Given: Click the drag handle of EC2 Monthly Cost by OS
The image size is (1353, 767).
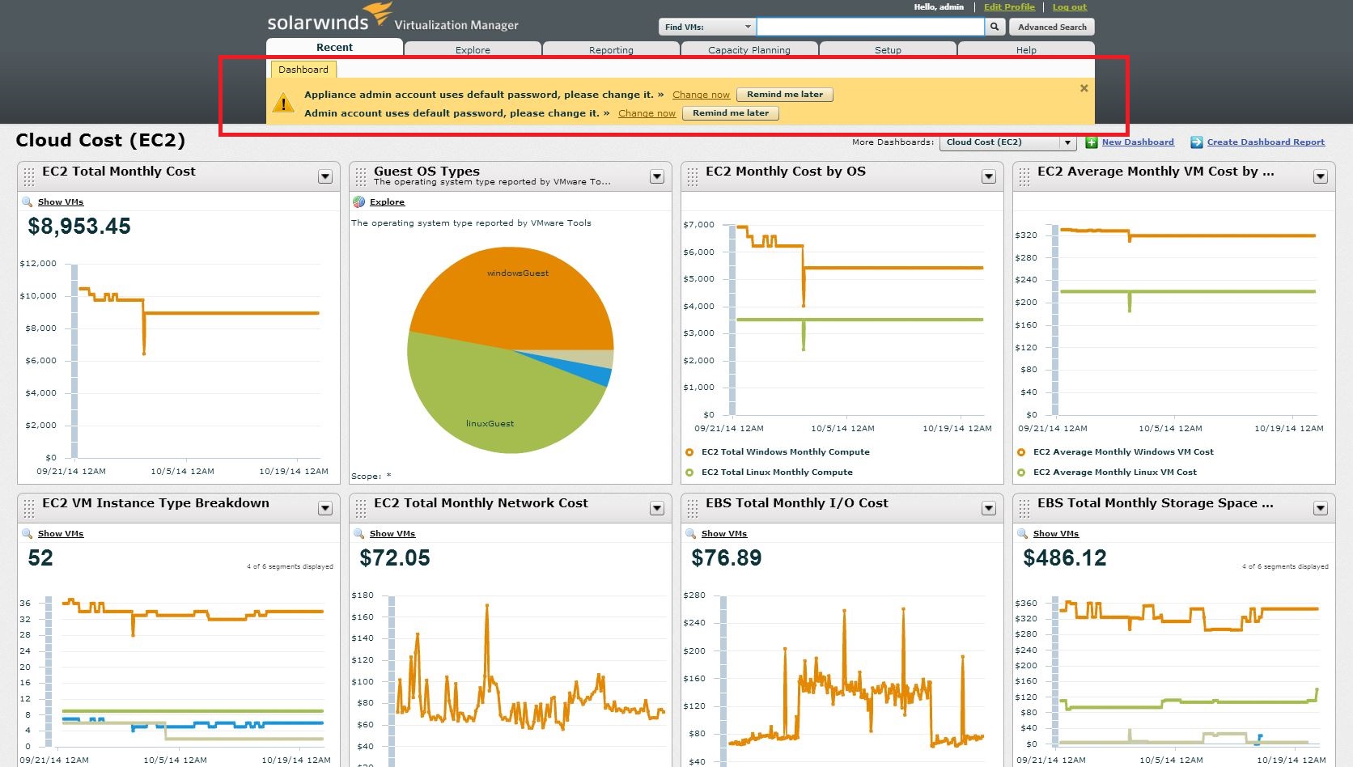Looking at the screenshot, I should (693, 176).
